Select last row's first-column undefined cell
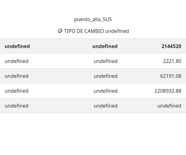 [x=16, y=106]
